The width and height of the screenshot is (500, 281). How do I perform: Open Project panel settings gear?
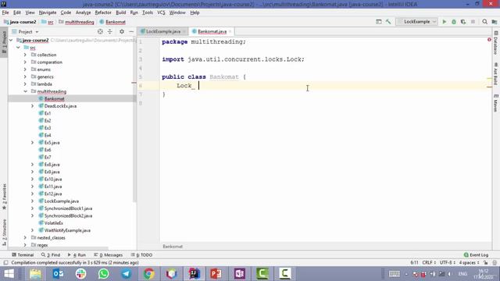coord(122,31)
